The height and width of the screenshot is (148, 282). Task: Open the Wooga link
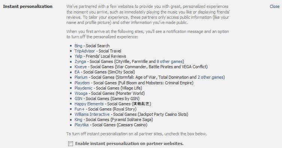81,93
